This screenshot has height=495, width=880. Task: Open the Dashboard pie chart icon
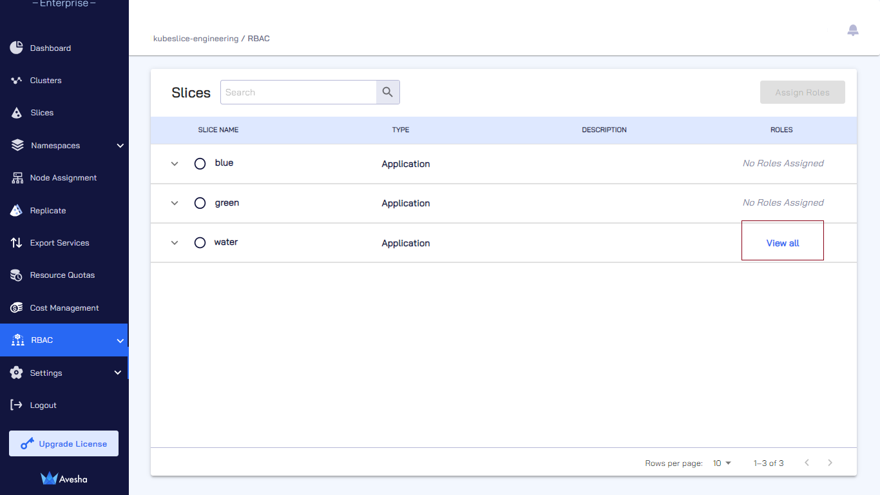pyautogui.click(x=17, y=48)
